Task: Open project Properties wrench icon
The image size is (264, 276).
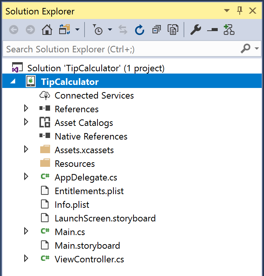Action: (196, 30)
